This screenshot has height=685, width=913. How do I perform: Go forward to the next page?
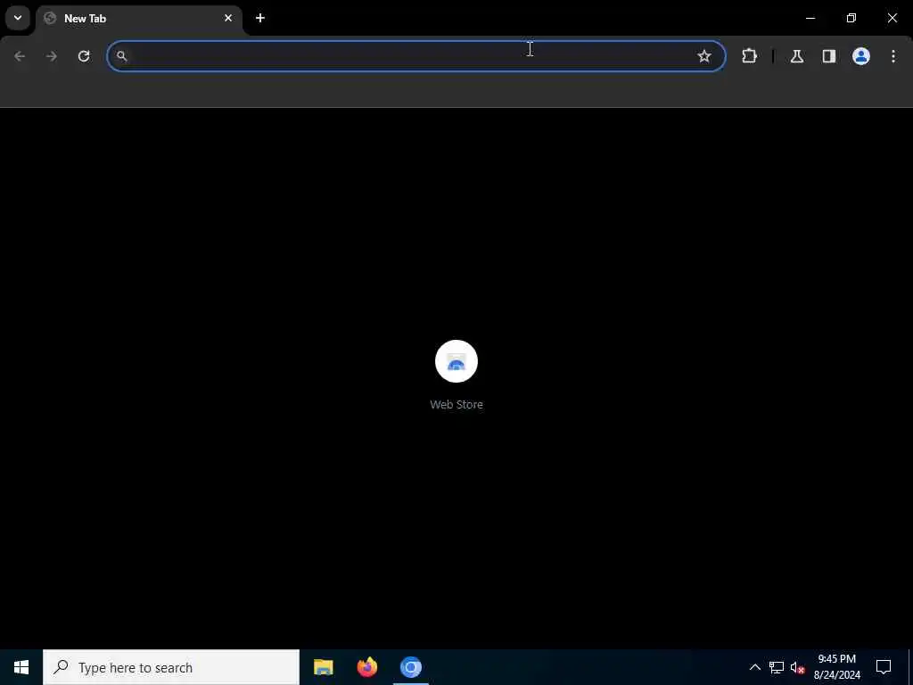[52, 56]
